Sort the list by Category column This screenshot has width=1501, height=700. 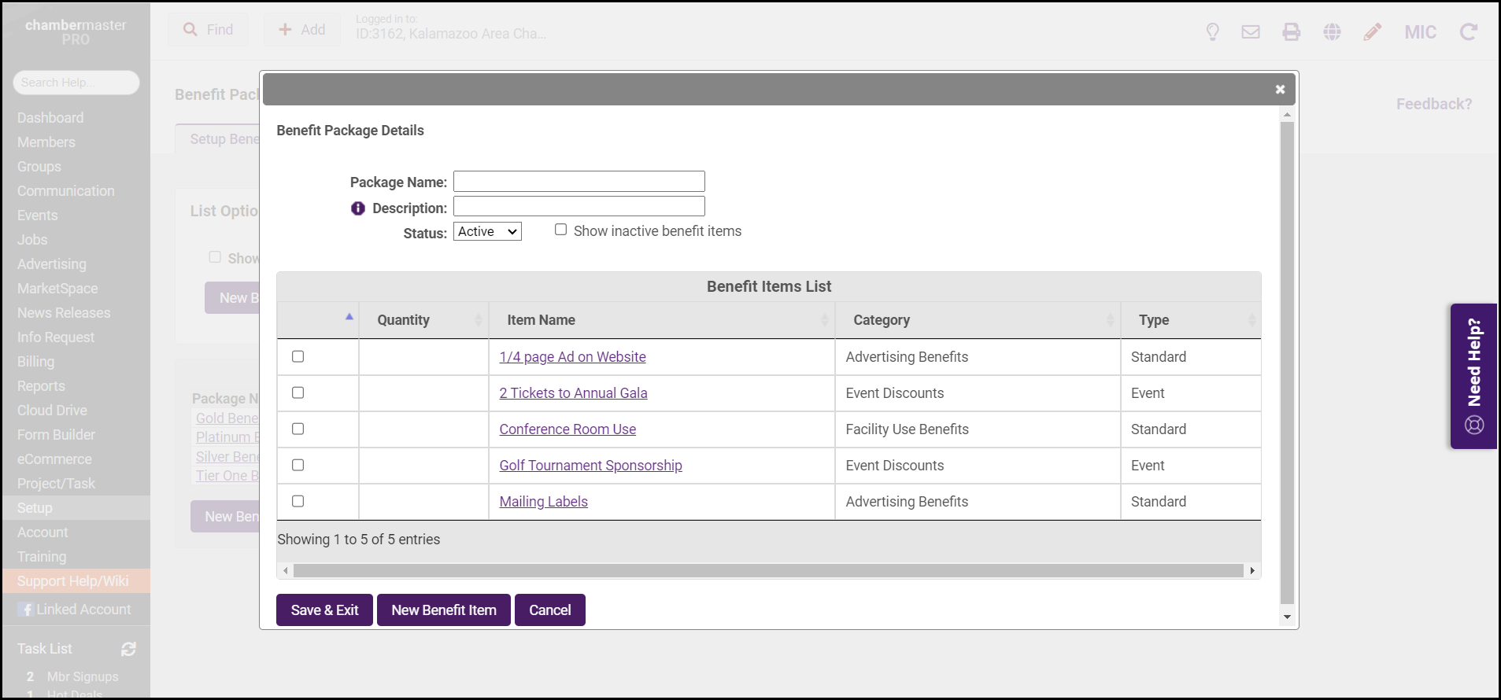[882, 320]
